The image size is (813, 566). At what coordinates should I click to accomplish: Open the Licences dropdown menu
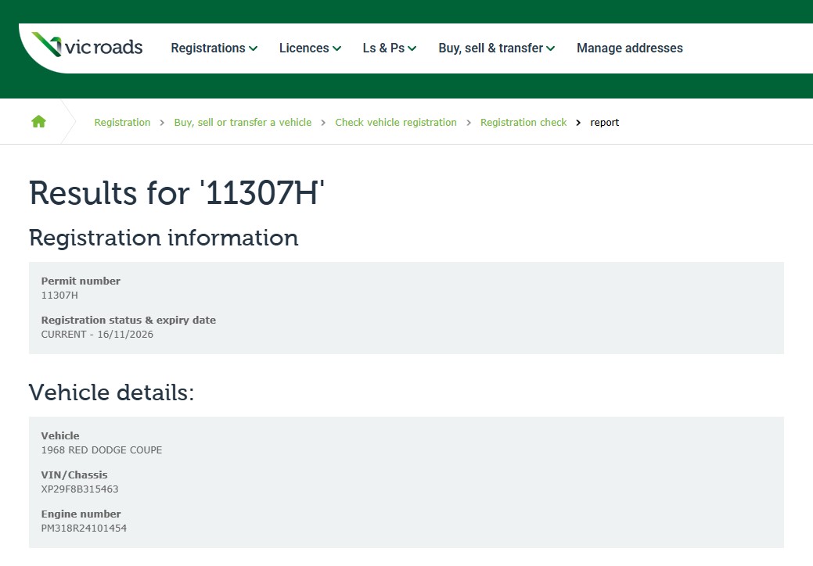310,48
